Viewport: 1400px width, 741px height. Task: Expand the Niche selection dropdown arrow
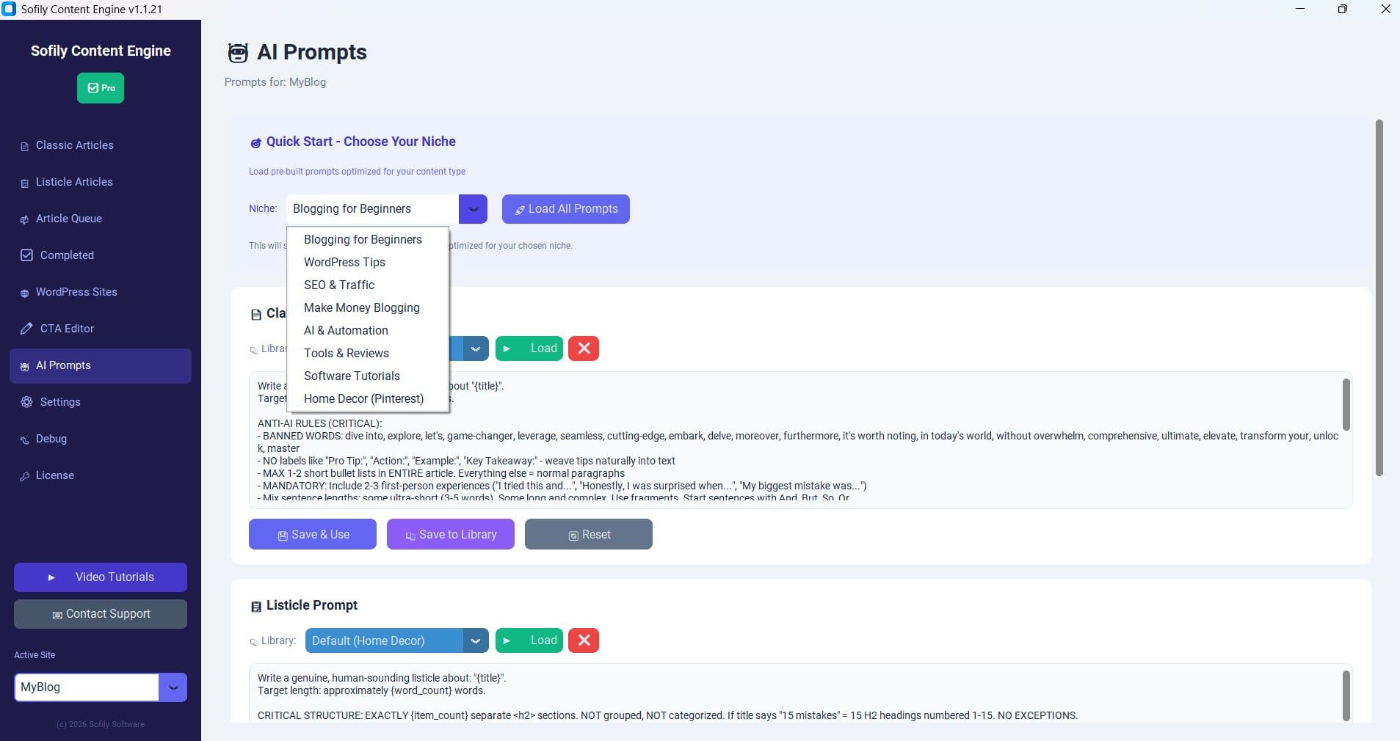[x=473, y=209]
